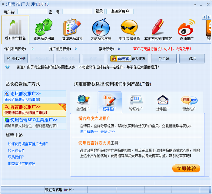Click the icon beside 论坛群发推广
Screen dimensions: 212x194
(x=6, y=94)
